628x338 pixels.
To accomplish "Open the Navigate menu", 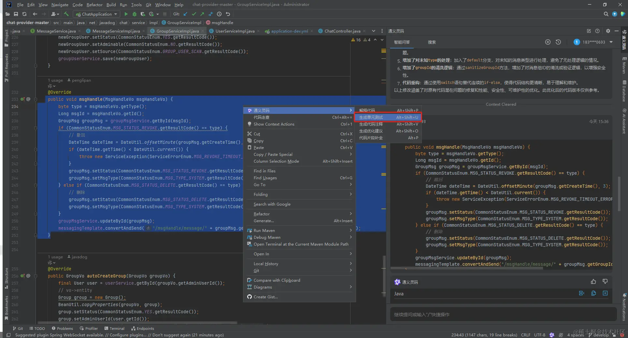I will 60,5.
